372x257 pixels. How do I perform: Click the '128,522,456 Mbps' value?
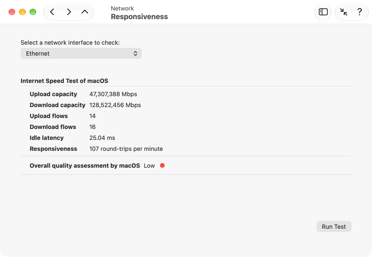point(115,105)
